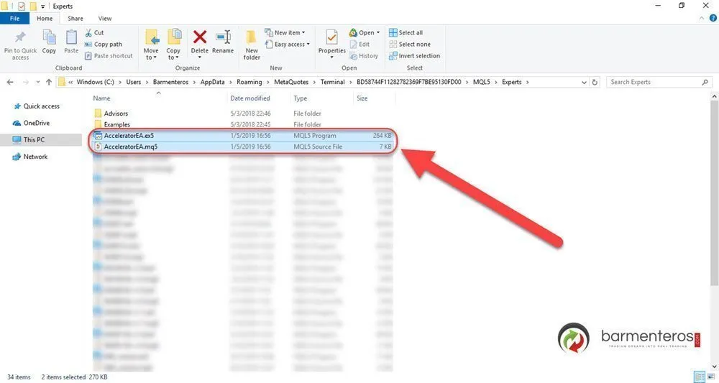Image resolution: width=719 pixels, height=383 pixels.
Task: Click Paste shortcut in the ribbon
Action: coord(109,55)
